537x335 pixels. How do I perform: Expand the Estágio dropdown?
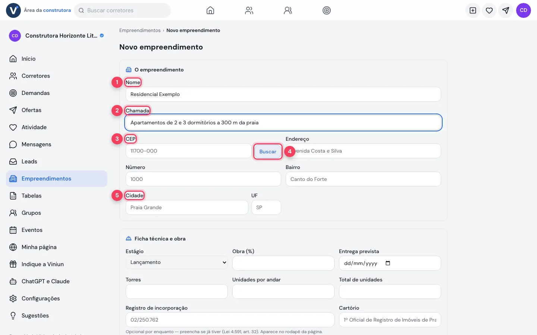click(x=177, y=262)
